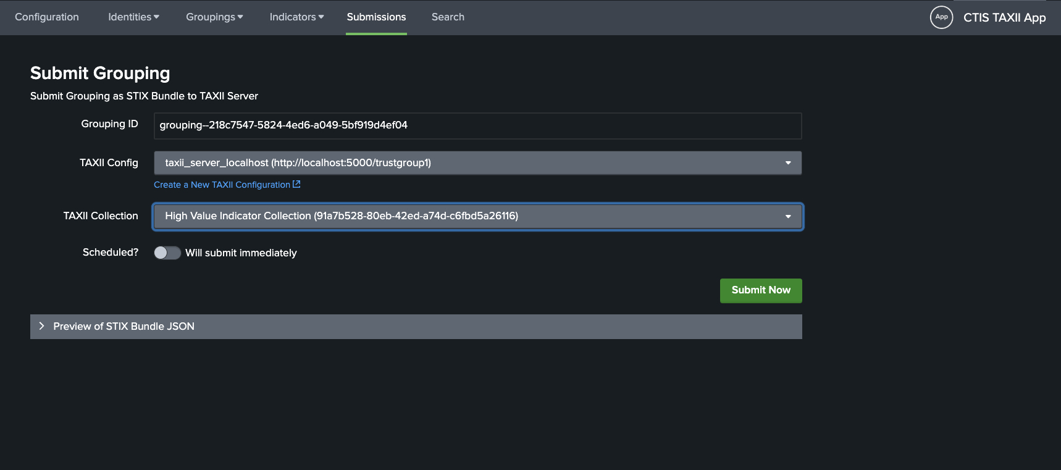This screenshot has height=470, width=1061.
Task: Go to the Configuration tab
Action: click(x=47, y=17)
